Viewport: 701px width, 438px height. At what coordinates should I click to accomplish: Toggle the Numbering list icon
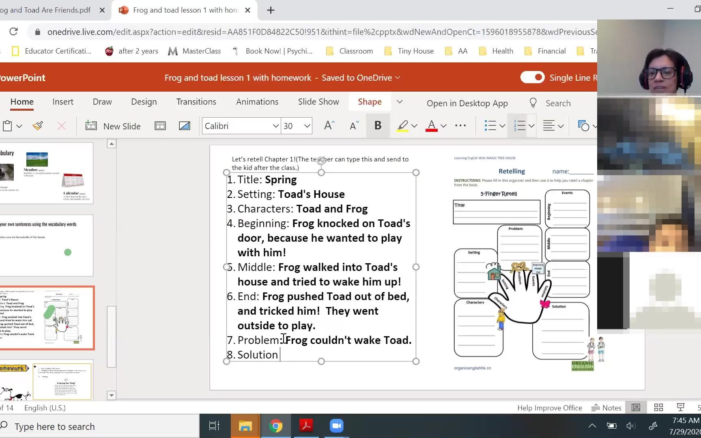pyautogui.click(x=519, y=126)
